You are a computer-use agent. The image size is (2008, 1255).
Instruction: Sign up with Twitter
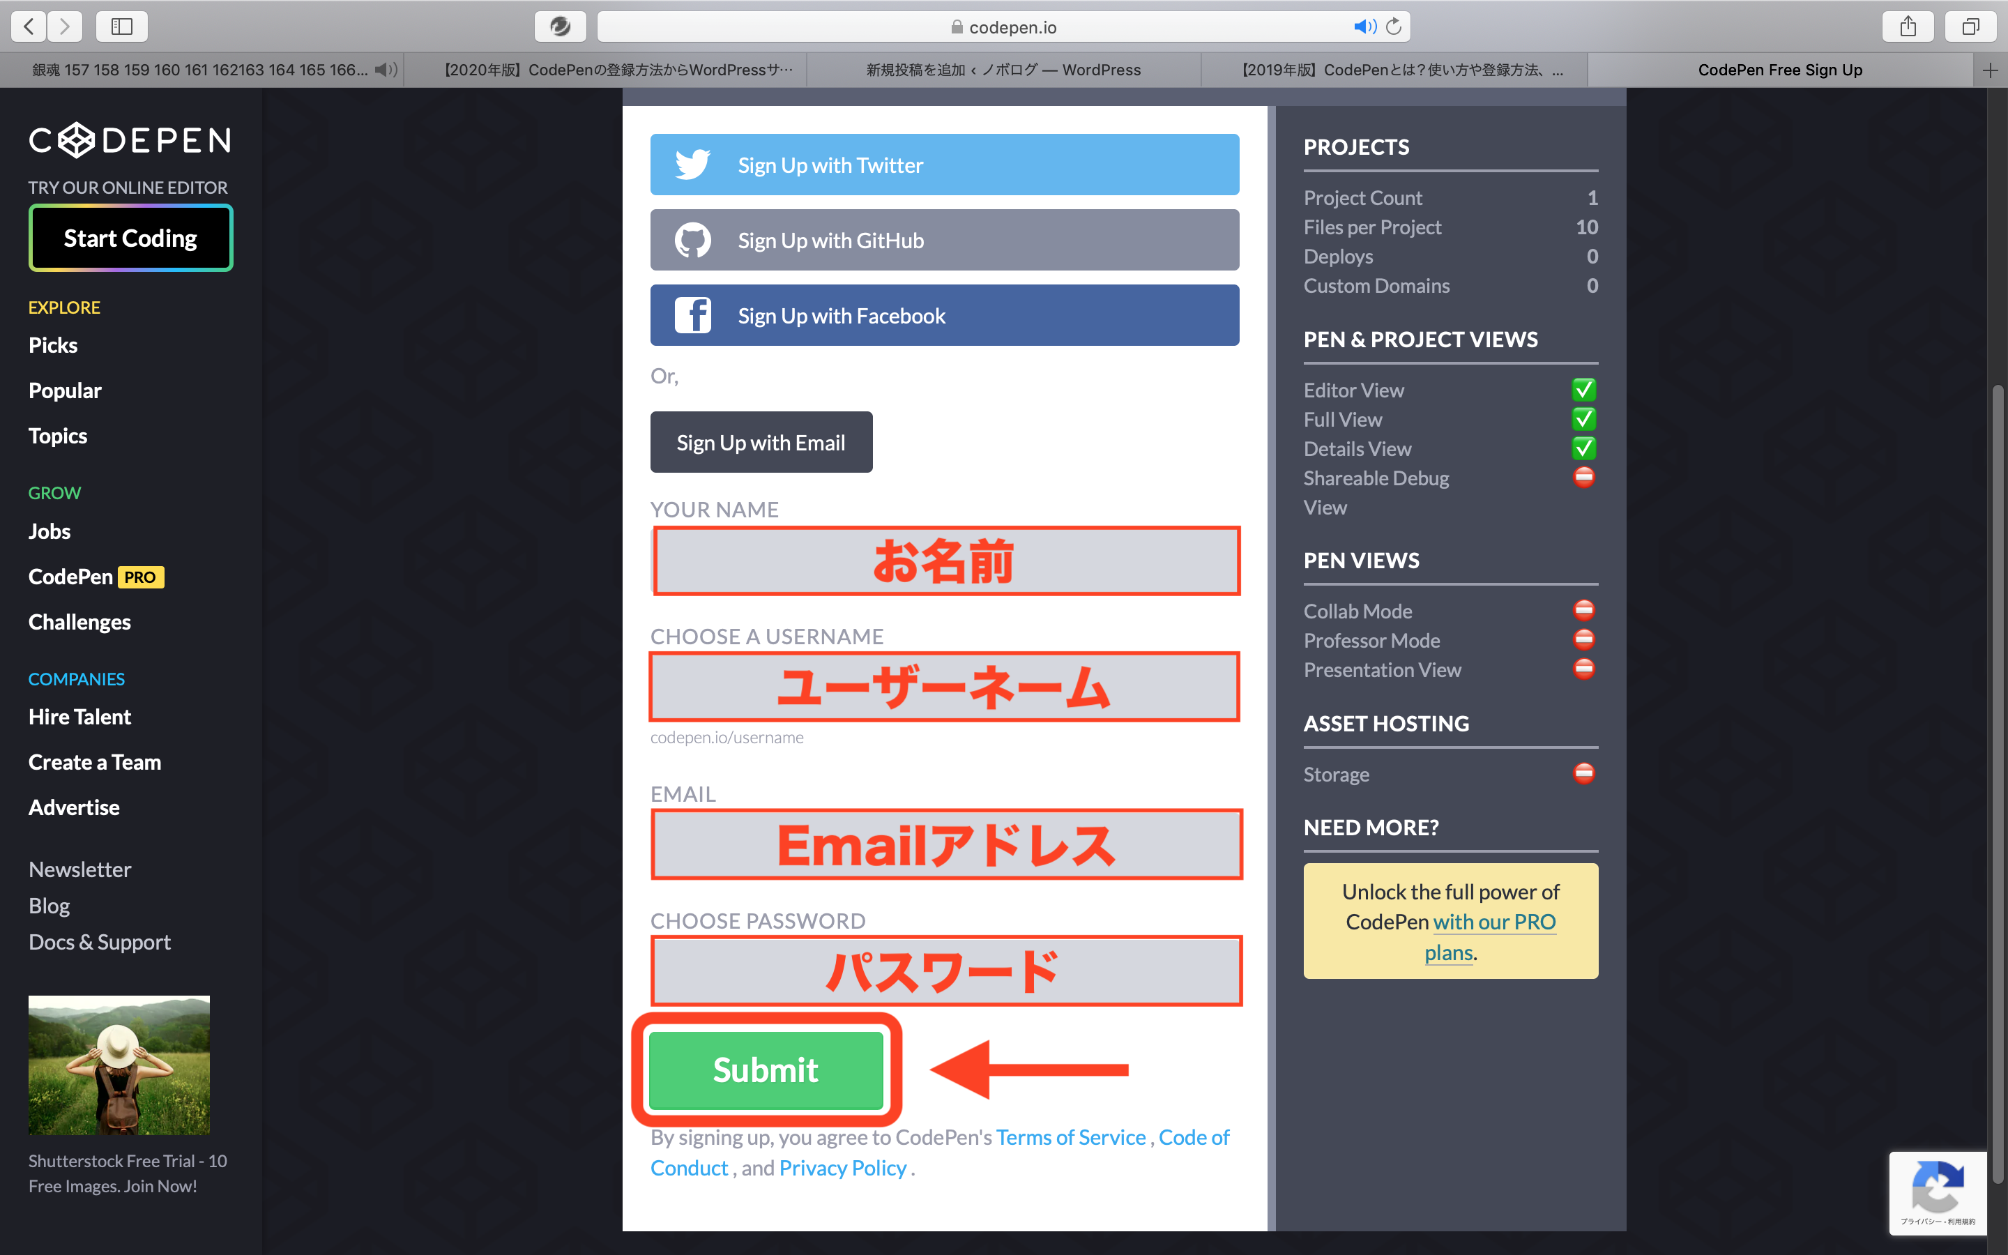944,165
